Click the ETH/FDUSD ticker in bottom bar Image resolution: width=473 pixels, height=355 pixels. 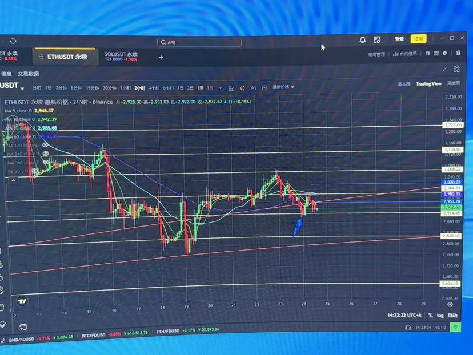[187, 330]
